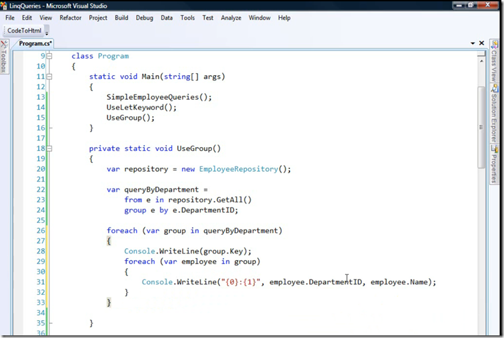Open CodeToHtml toolbar options dropdown

(47, 33)
